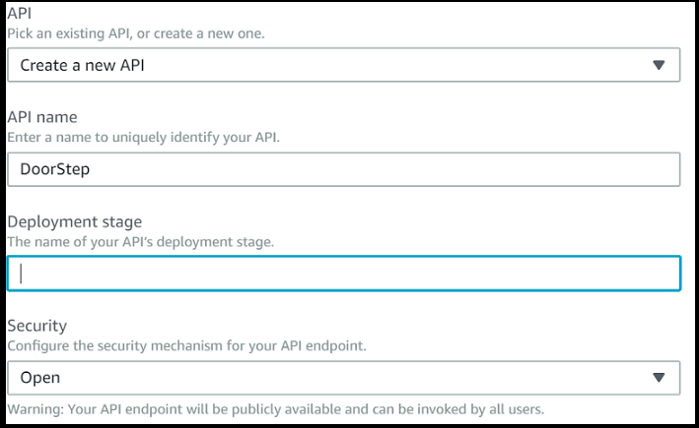Click the 'Deployment stage' label
This screenshot has width=699, height=428.
click(x=75, y=222)
